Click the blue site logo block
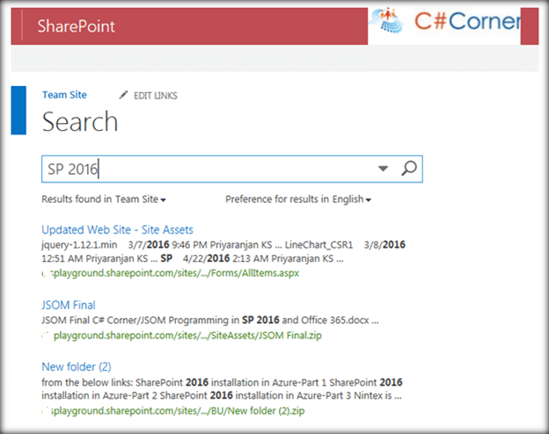Viewport: 549px width, 434px height. [18, 110]
